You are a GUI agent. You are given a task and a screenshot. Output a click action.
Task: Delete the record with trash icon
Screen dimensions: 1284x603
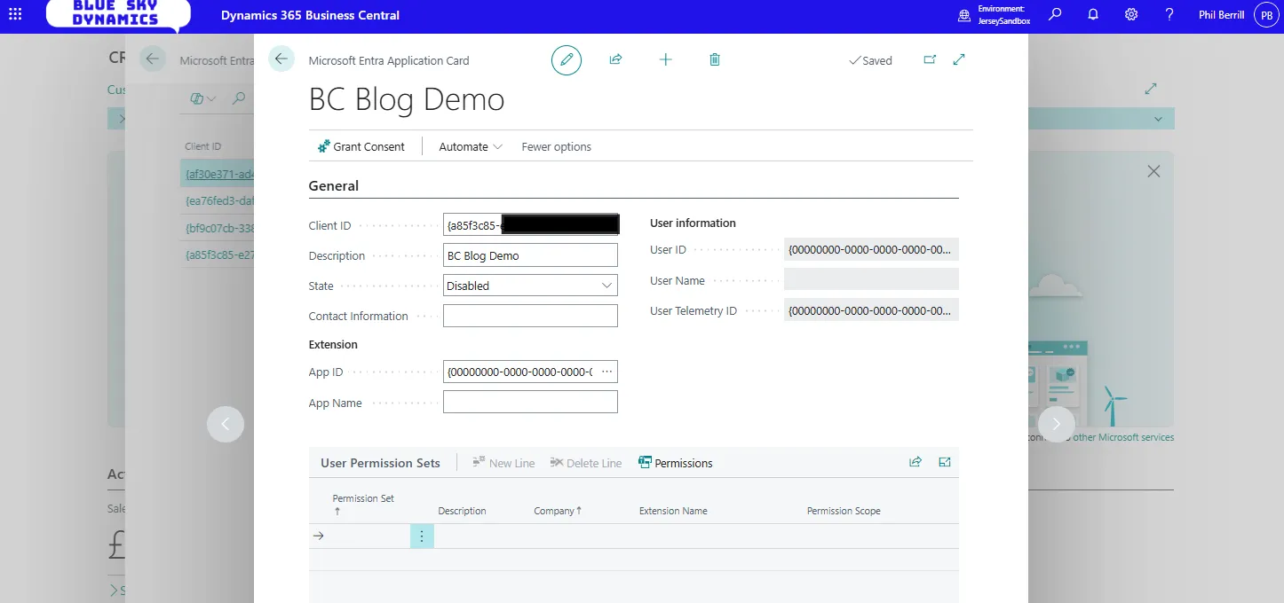715,59
